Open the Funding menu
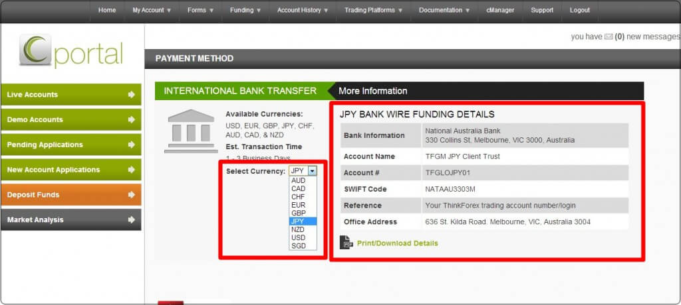Screen dimensions: 681x305 click(x=245, y=11)
